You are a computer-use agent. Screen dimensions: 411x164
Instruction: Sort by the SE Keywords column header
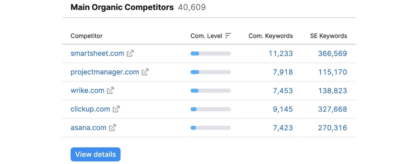pos(328,36)
